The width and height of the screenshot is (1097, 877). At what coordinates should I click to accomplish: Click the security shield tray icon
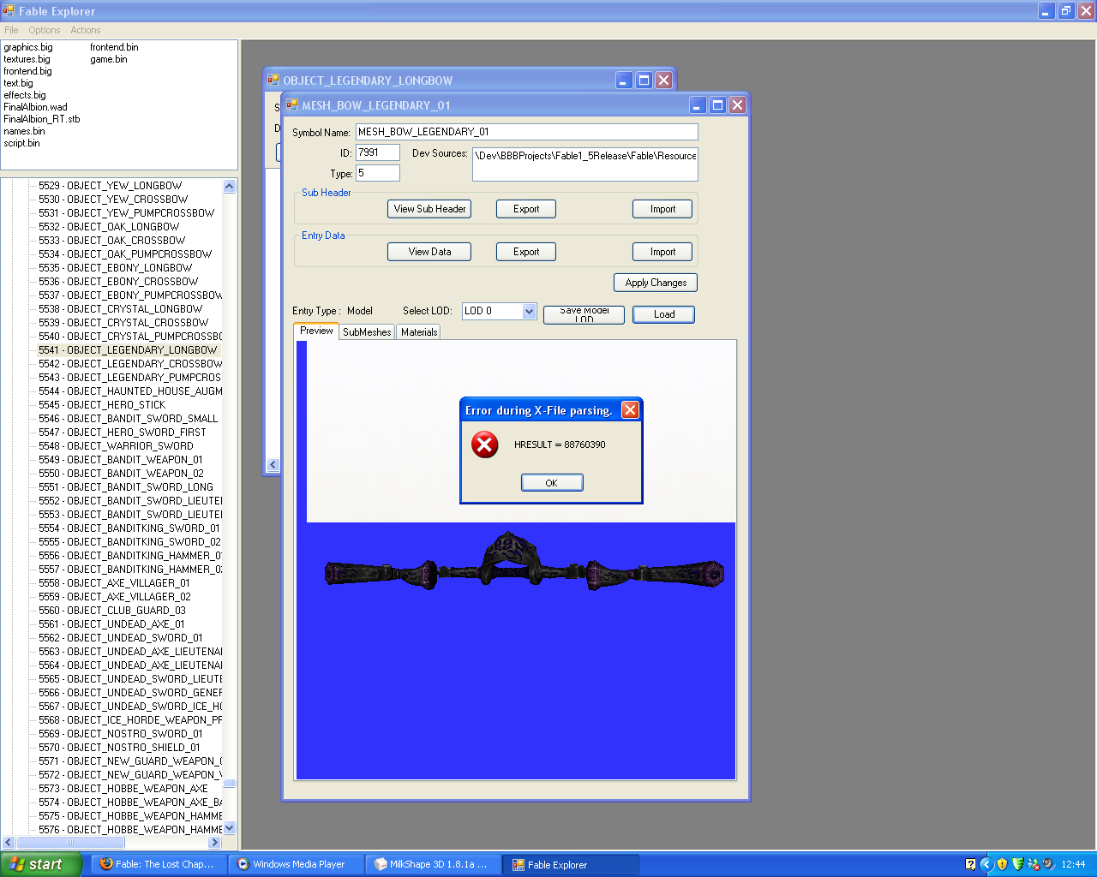(1002, 864)
